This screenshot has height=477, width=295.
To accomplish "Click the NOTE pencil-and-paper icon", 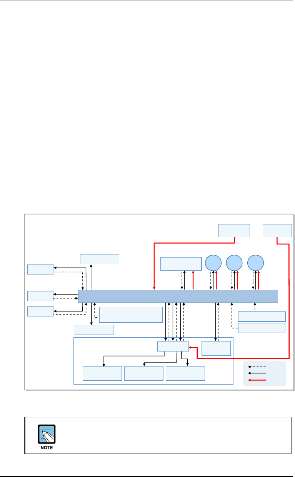I will point(47,435).
